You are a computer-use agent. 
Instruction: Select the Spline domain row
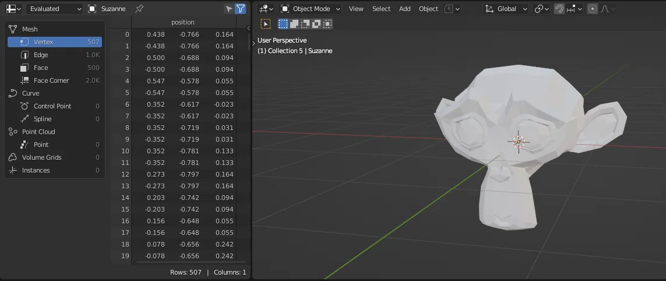55,119
